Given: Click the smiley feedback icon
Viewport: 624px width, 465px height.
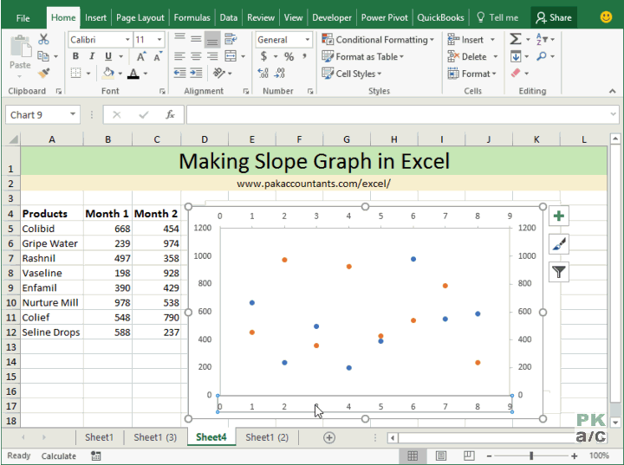Looking at the screenshot, I should pyautogui.click(x=606, y=17).
